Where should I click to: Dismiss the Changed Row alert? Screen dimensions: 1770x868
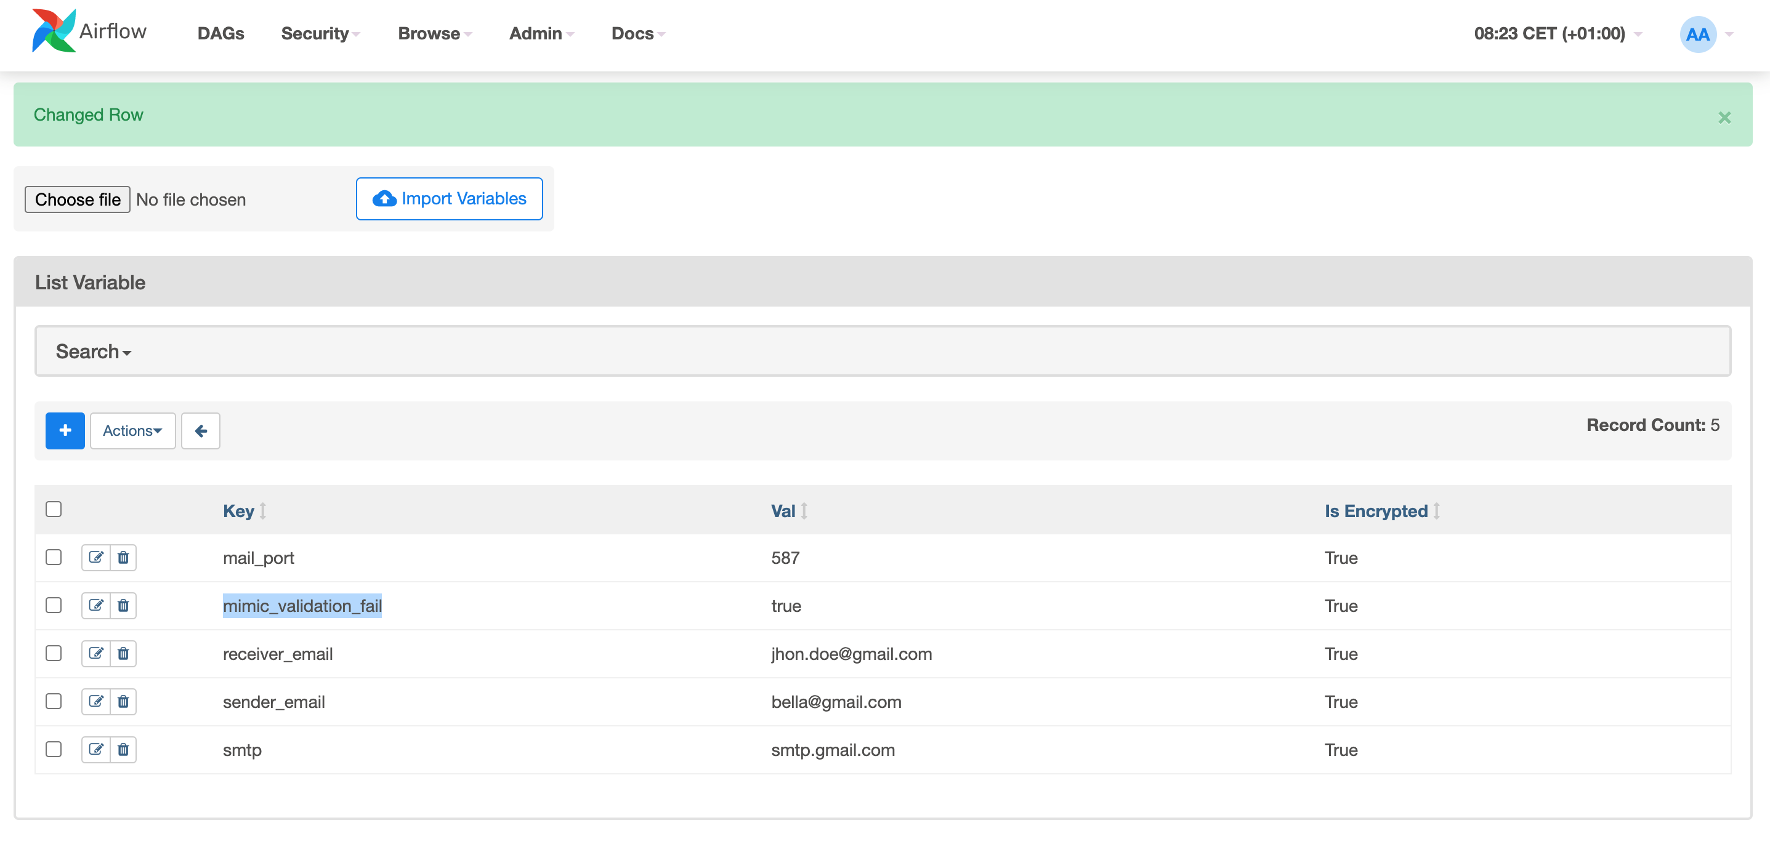1724,118
